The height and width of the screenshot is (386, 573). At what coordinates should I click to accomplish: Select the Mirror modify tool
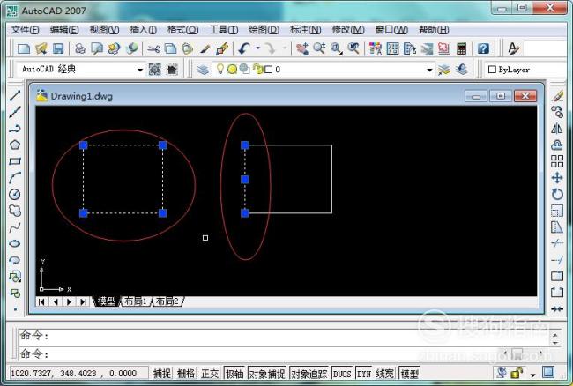557,129
